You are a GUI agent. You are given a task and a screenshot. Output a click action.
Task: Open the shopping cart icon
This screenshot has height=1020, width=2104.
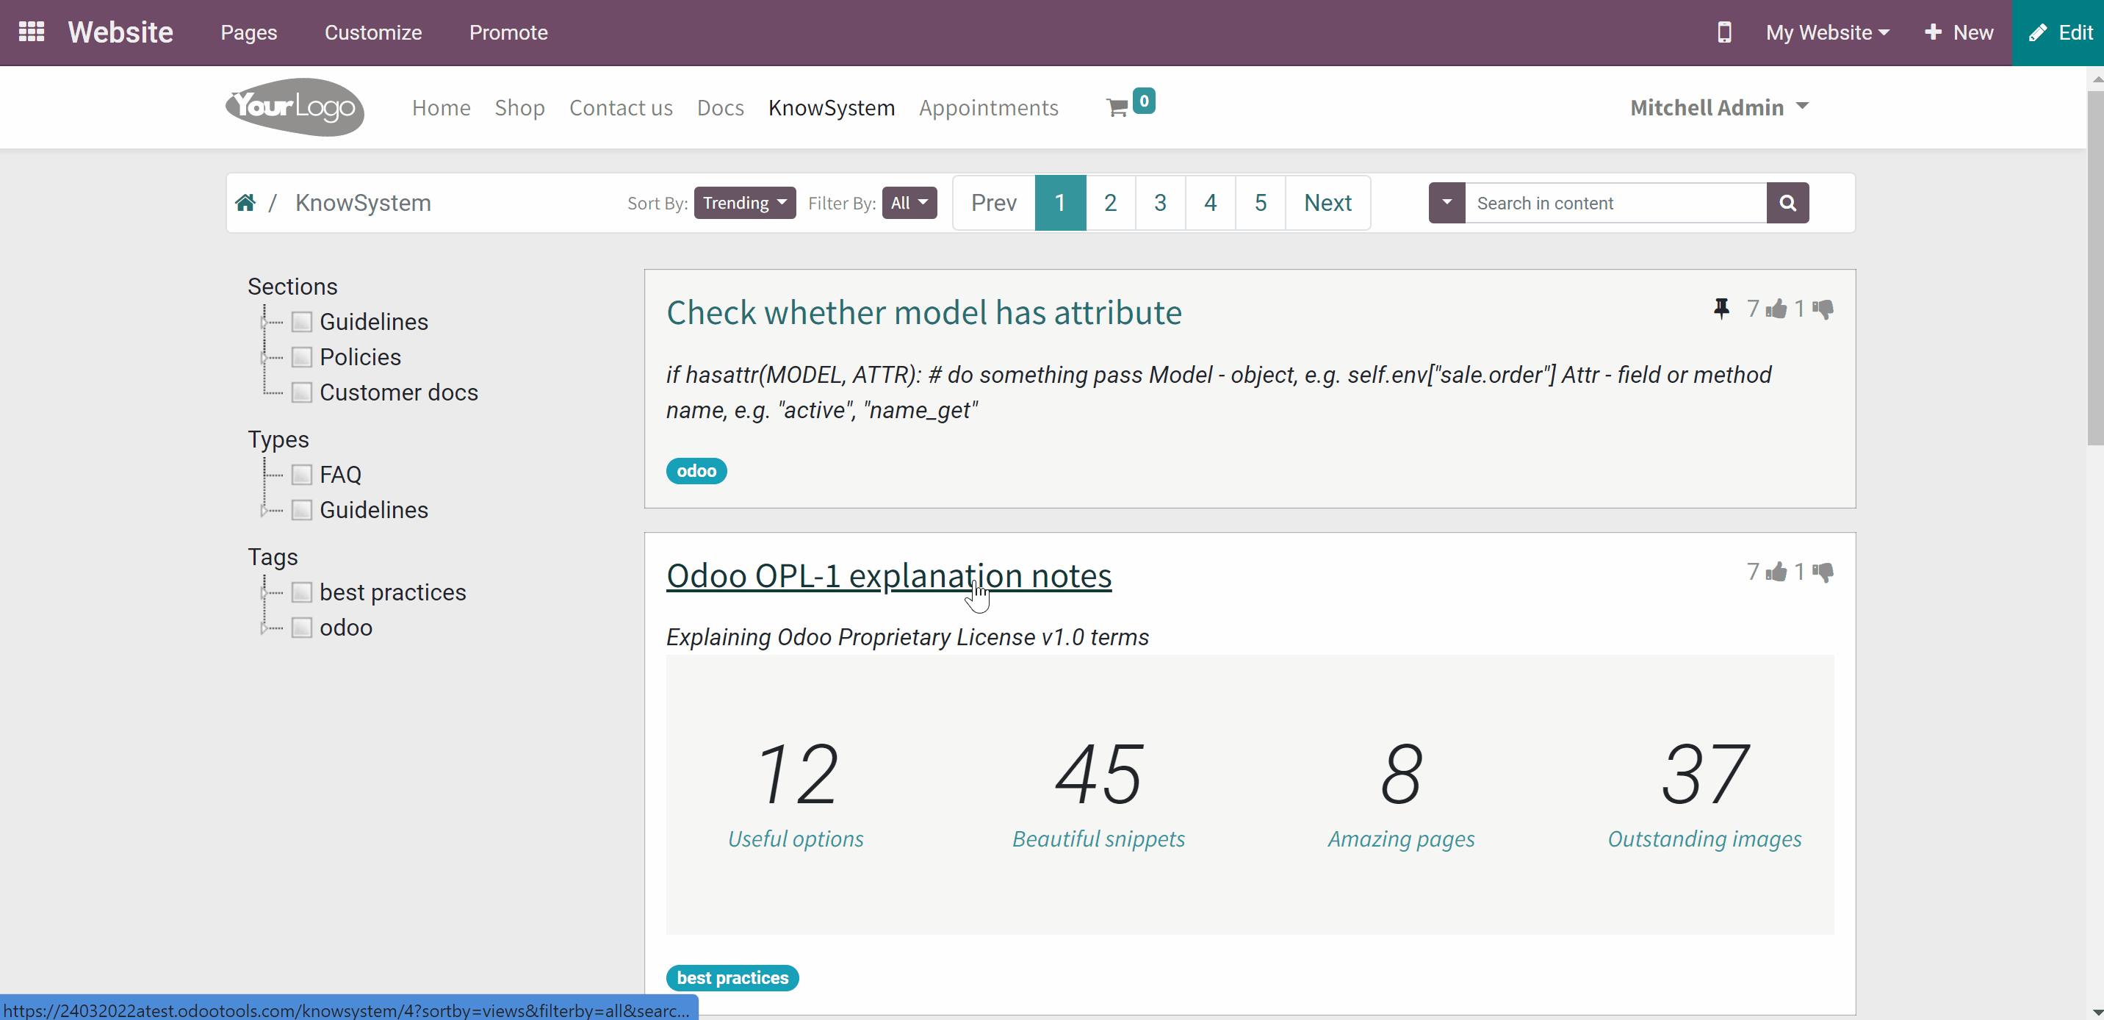[1117, 108]
